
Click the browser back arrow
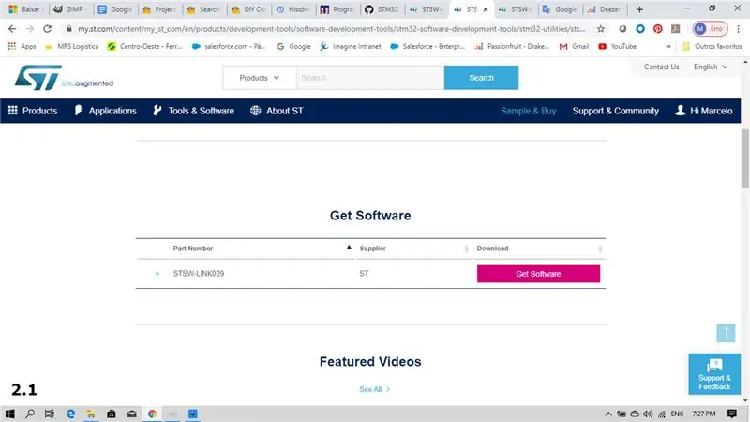(x=12, y=29)
